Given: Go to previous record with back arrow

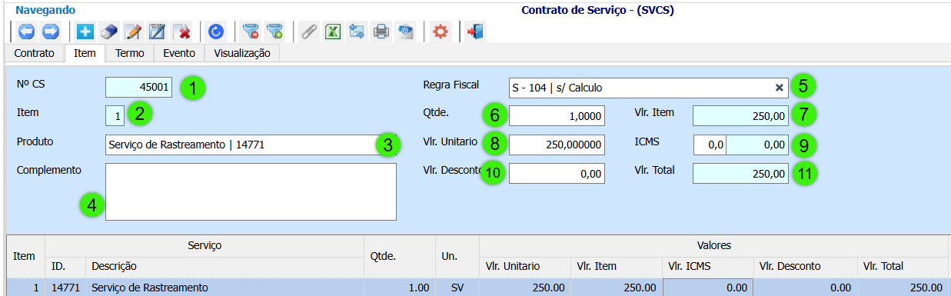Looking at the screenshot, I should click(27, 32).
